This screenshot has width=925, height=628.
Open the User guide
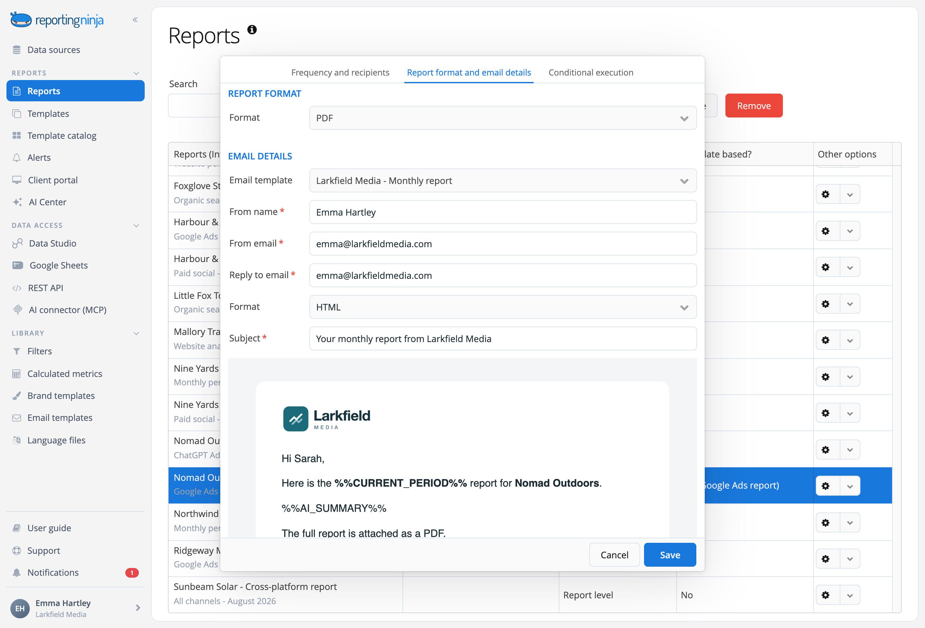point(49,528)
